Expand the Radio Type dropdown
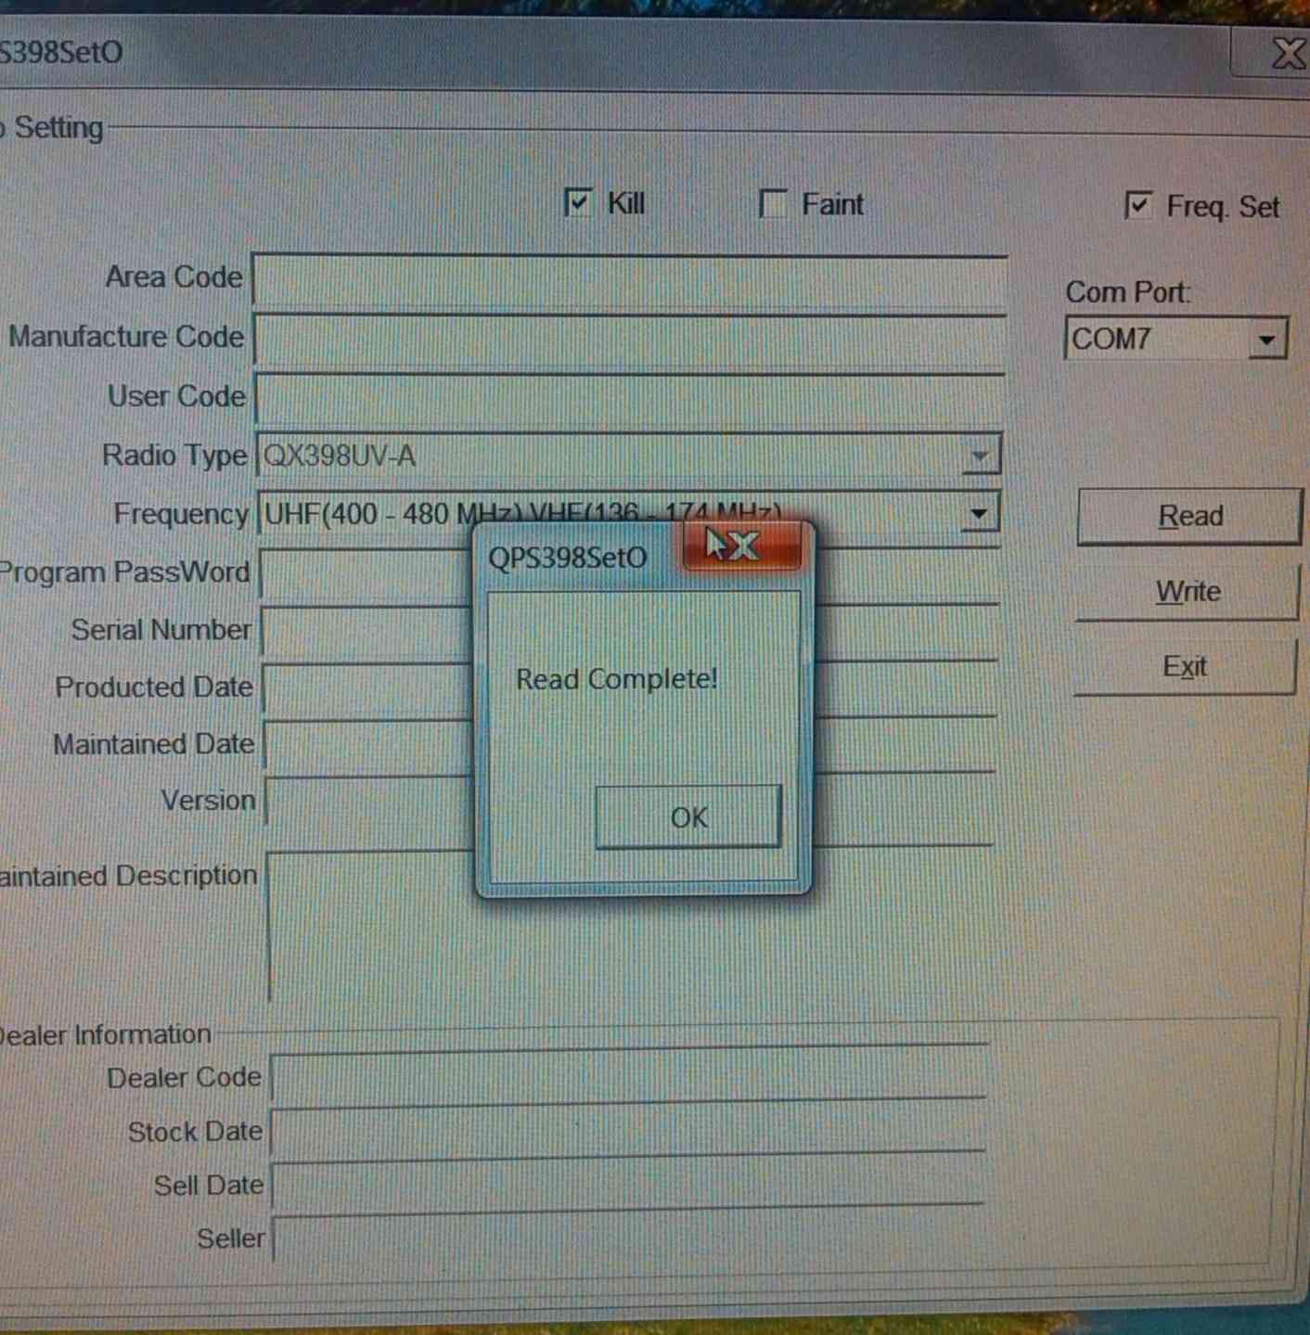Viewport: 1310px width, 1335px height. [979, 456]
